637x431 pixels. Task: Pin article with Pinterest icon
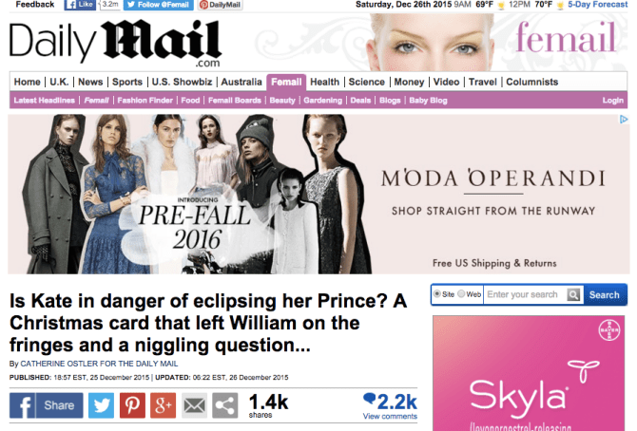132,405
